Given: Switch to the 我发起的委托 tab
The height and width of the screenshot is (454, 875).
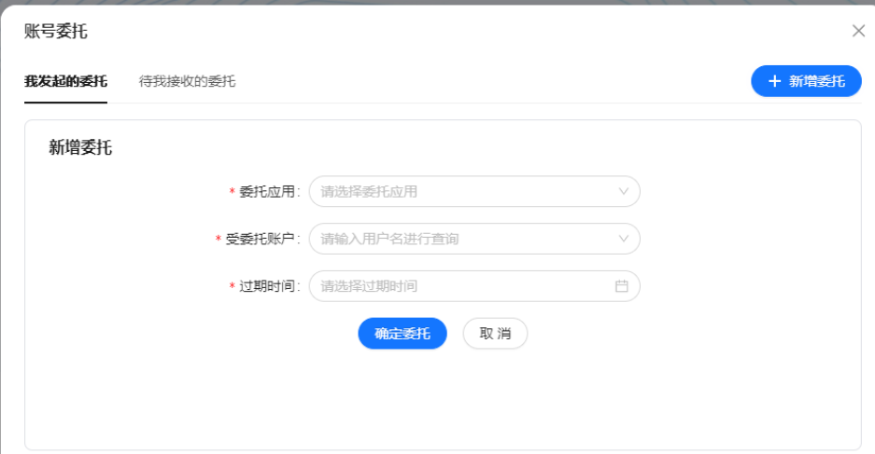Looking at the screenshot, I should [x=65, y=81].
